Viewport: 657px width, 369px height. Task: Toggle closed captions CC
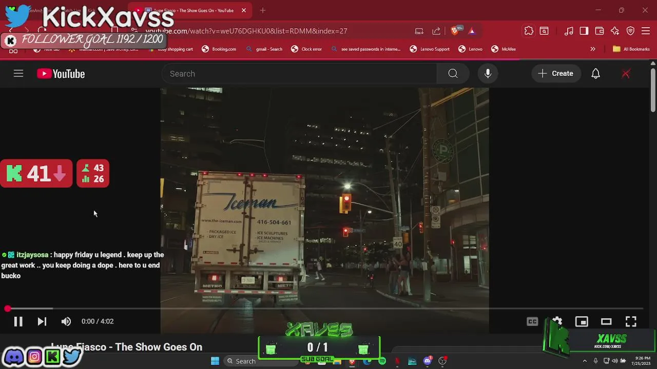coord(532,321)
